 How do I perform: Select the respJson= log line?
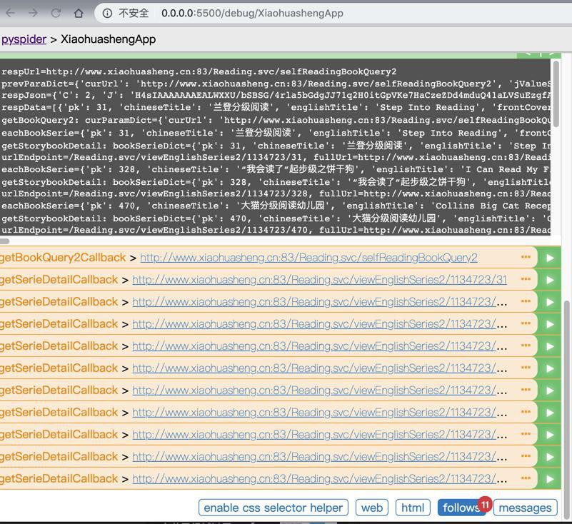[276, 96]
